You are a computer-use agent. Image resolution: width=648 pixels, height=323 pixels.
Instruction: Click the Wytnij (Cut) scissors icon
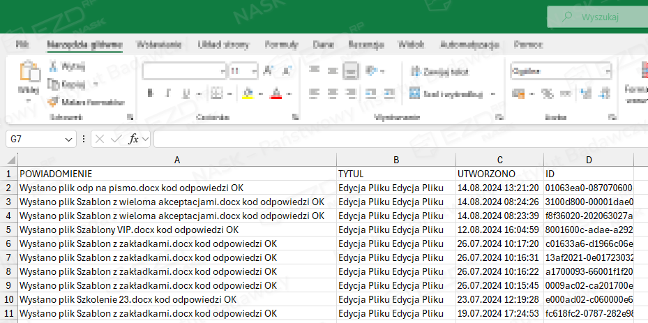(54, 67)
